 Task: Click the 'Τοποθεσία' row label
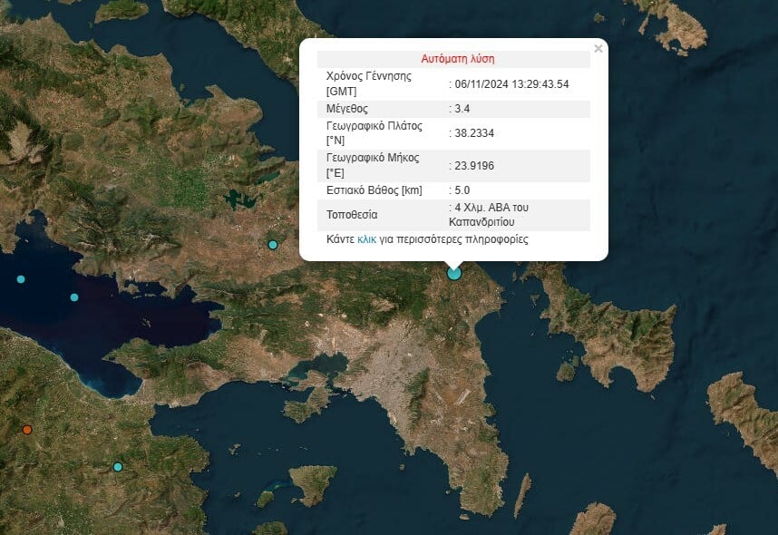[352, 215]
